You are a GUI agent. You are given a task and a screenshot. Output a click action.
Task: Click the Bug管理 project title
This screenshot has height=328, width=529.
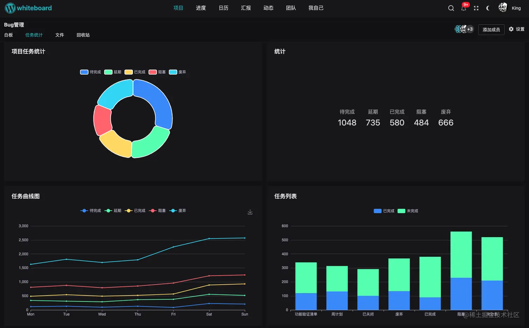pos(14,25)
